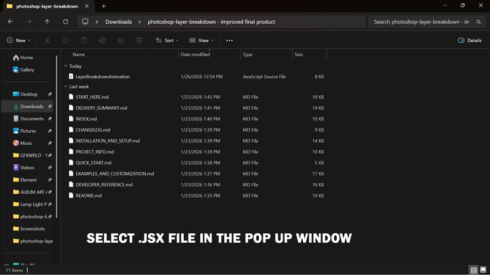The width and height of the screenshot is (490, 275).
Task: Click the Delete trash icon in toolbar
Action: coord(139,40)
